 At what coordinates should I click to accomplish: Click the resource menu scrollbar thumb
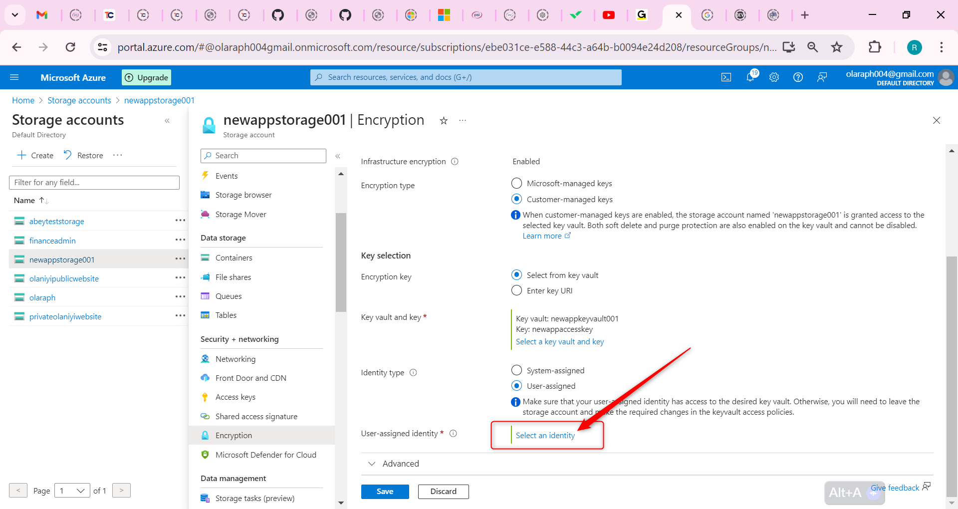click(x=341, y=262)
